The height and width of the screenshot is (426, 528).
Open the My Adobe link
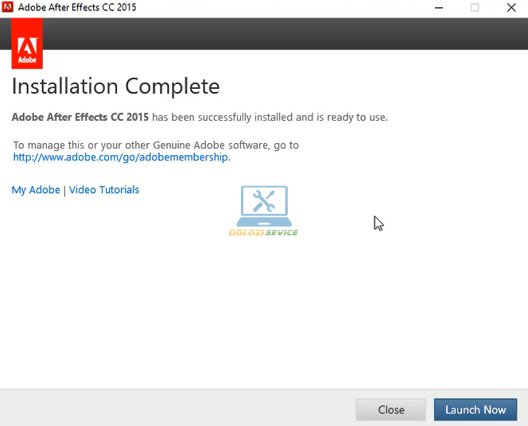36,190
